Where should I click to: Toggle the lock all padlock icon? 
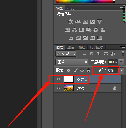tap(89, 70)
